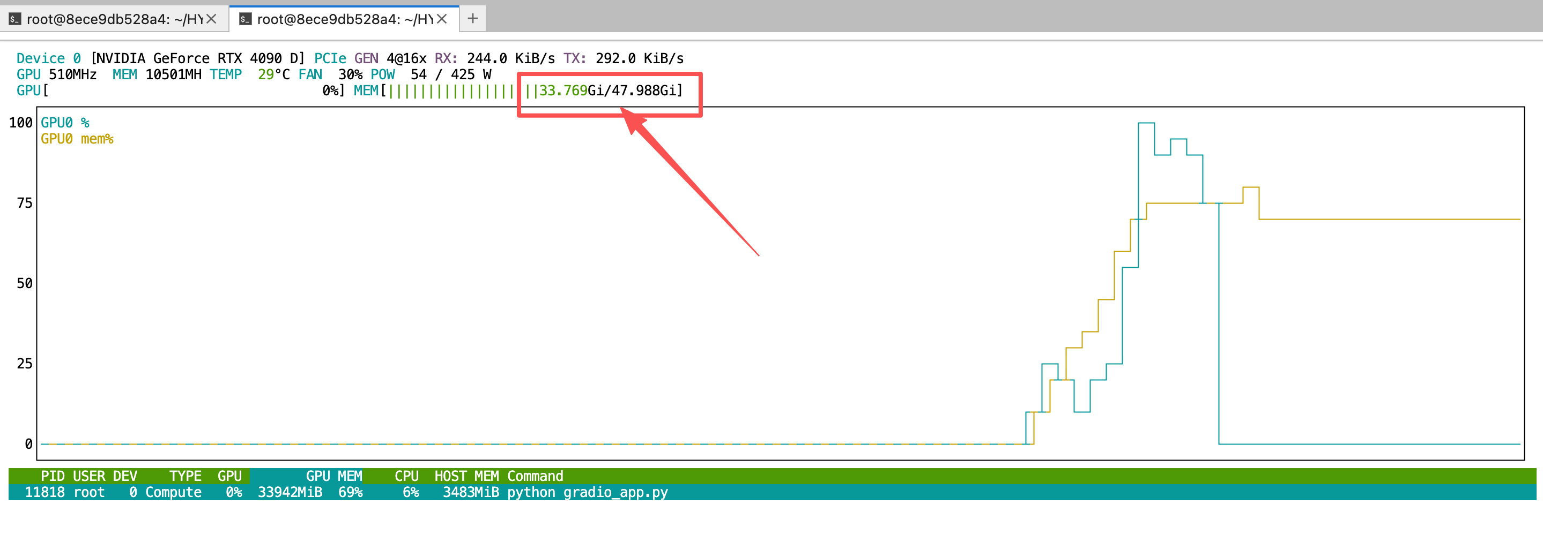The image size is (1543, 558).
Task: Open a new terminal tab with plus button
Action: point(472,19)
